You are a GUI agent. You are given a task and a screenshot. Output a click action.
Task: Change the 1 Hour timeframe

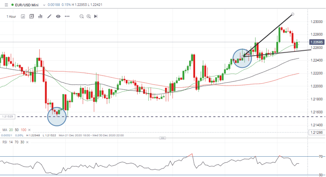[11, 16]
